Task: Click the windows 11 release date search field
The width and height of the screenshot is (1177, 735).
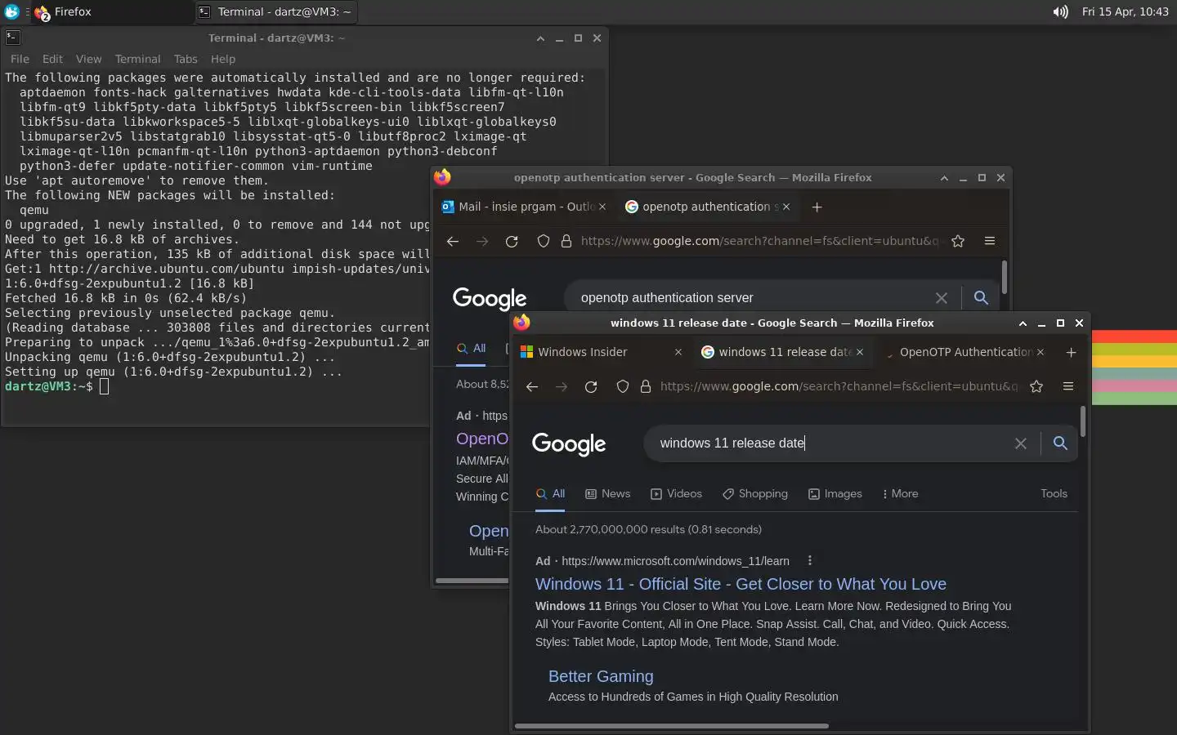Action: (830, 443)
